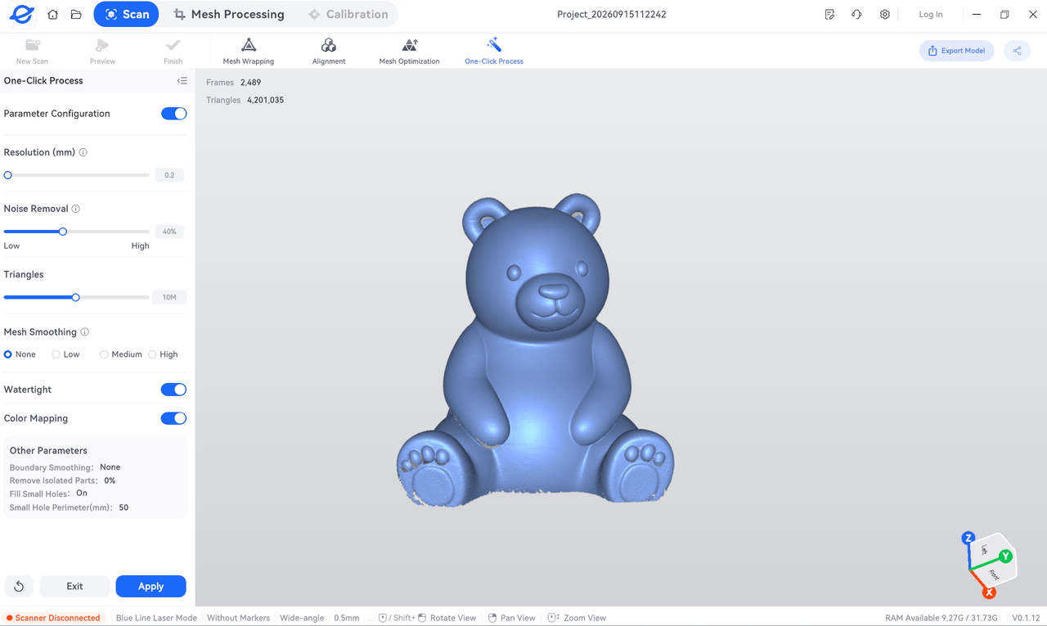The image size is (1047, 626).
Task: Open the Home icon in top bar
Action: tap(53, 15)
